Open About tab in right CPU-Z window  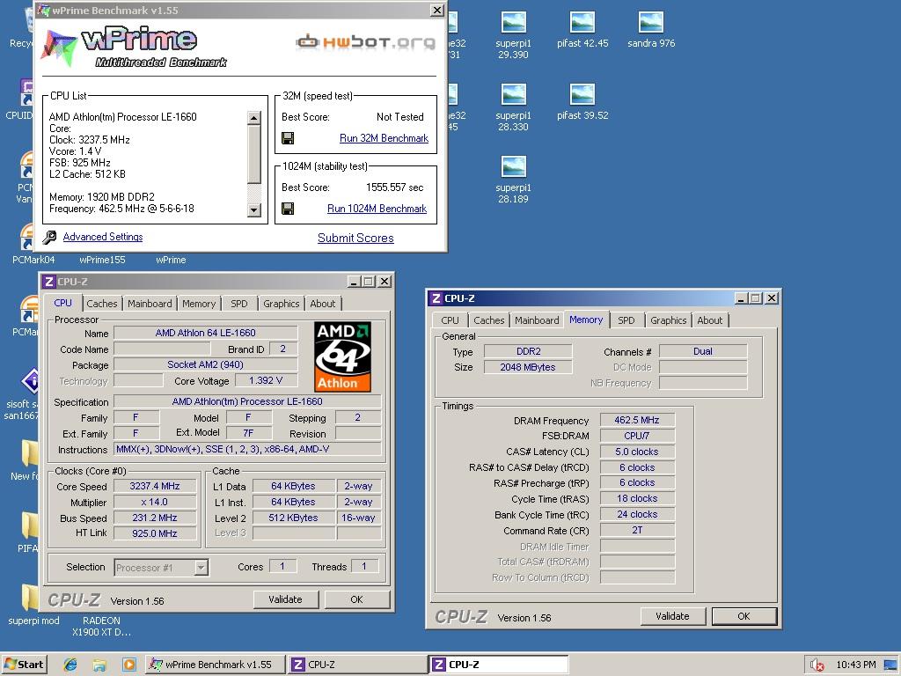[710, 320]
